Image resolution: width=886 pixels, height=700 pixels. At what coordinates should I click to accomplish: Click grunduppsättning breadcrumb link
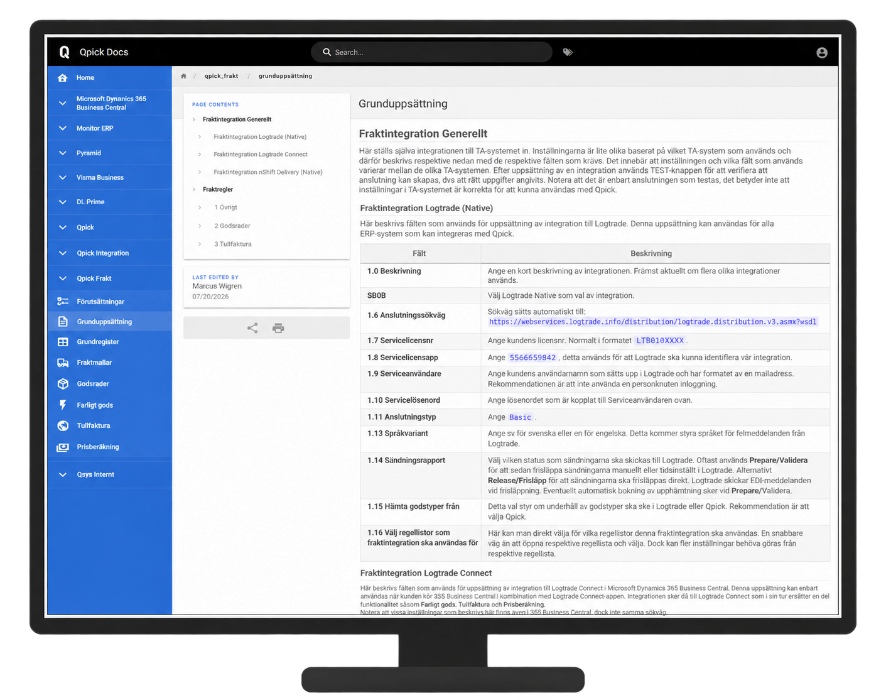285,76
